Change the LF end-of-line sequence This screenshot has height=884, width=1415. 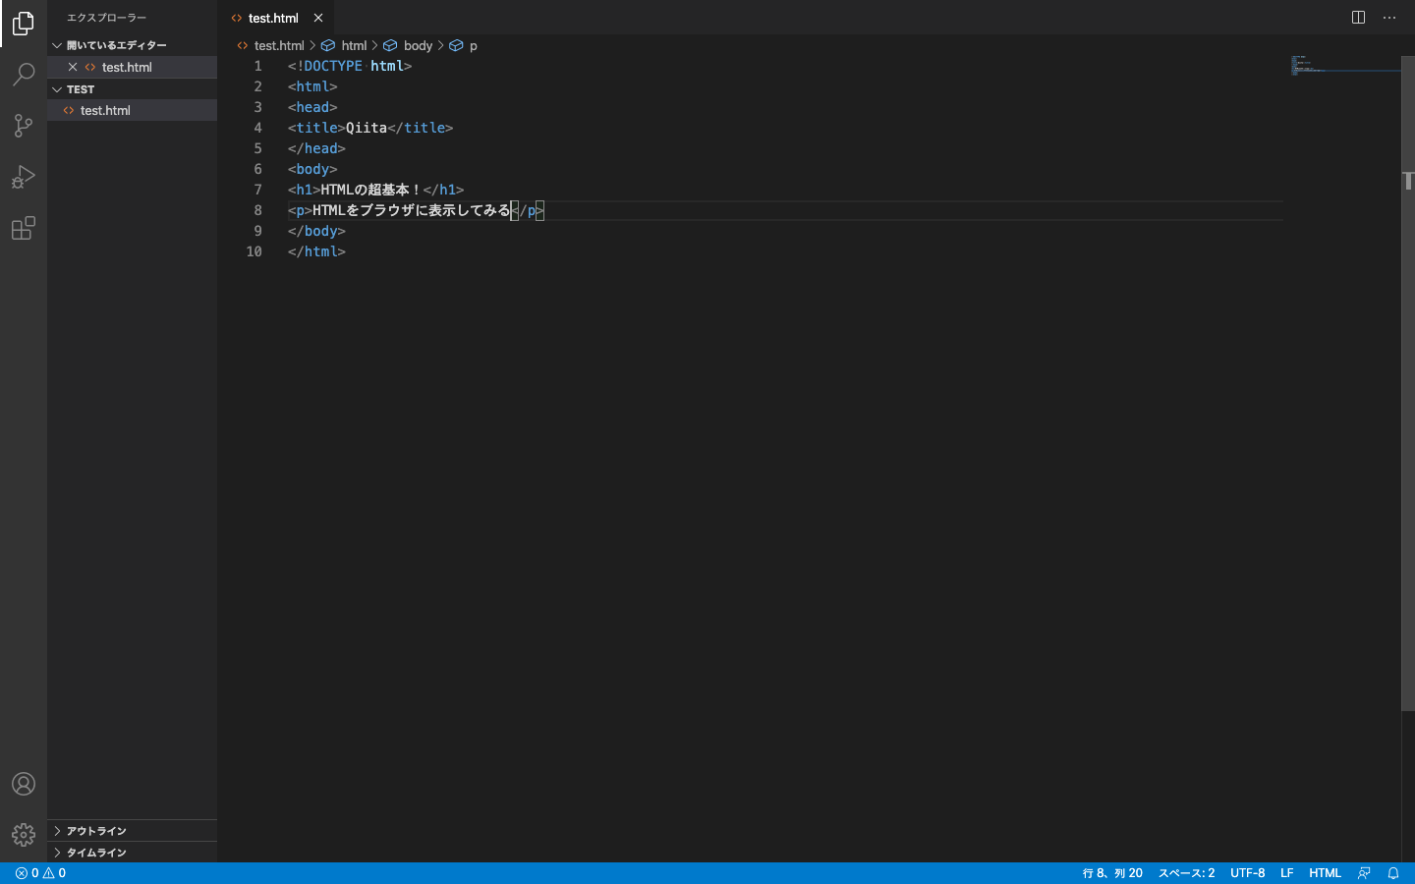[1286, 873]
